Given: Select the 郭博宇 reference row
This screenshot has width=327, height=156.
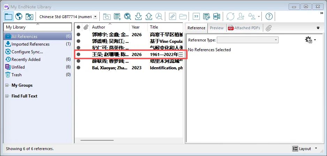Looking at the screenshot, I should pyautogui.click(x=129, y=34).
